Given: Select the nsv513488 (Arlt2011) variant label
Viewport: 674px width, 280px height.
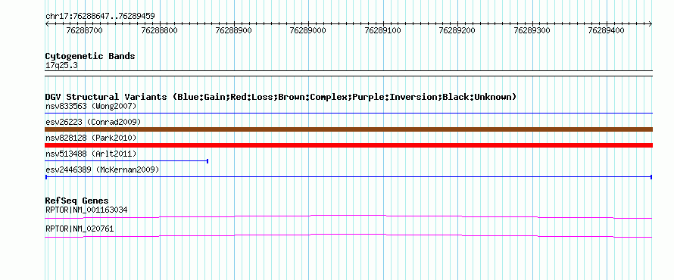Looking at the screenshot, I should click(91, 154).
